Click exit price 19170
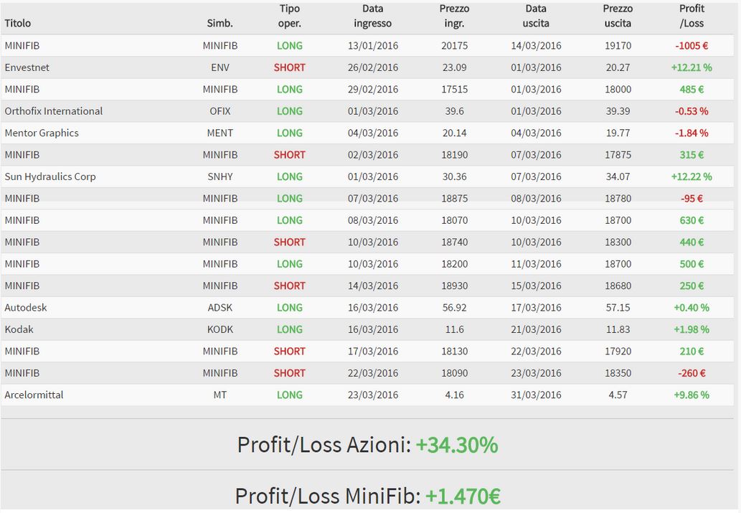The width and height of the screenshot is (741, 513). (618, 46)
